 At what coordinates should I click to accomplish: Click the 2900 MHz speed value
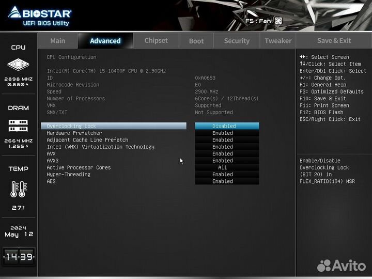(x=207, y=91)
